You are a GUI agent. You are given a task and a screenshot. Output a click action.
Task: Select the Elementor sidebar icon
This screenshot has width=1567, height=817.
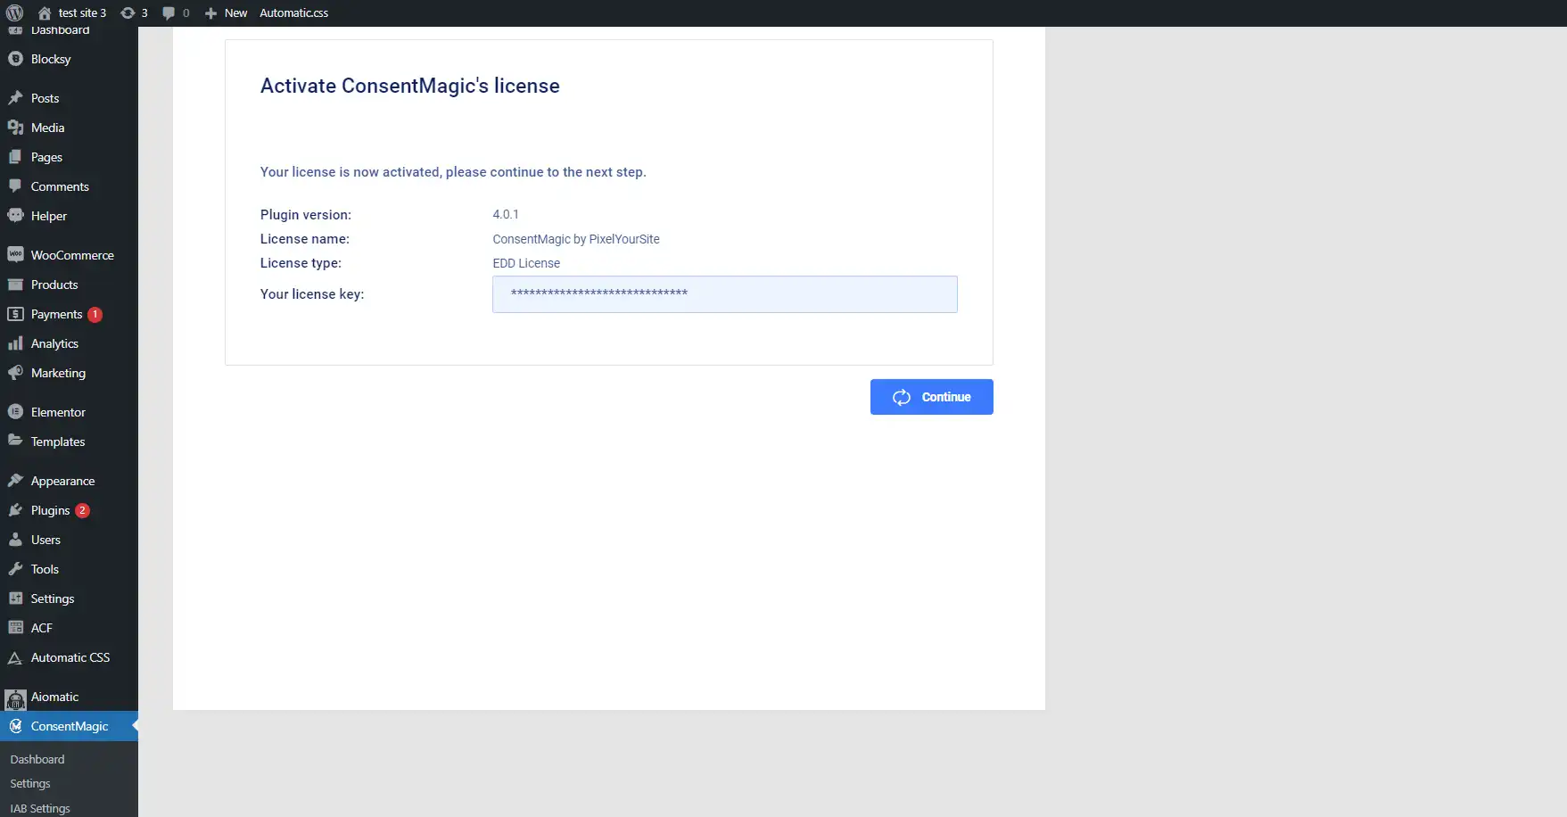pos(17,411)
